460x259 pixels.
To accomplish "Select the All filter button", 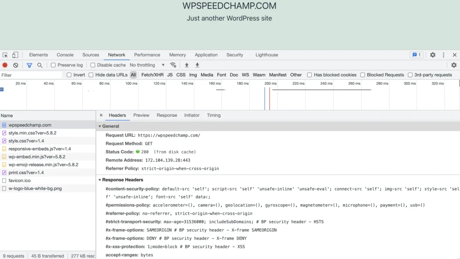I will [x=133, y=75].
